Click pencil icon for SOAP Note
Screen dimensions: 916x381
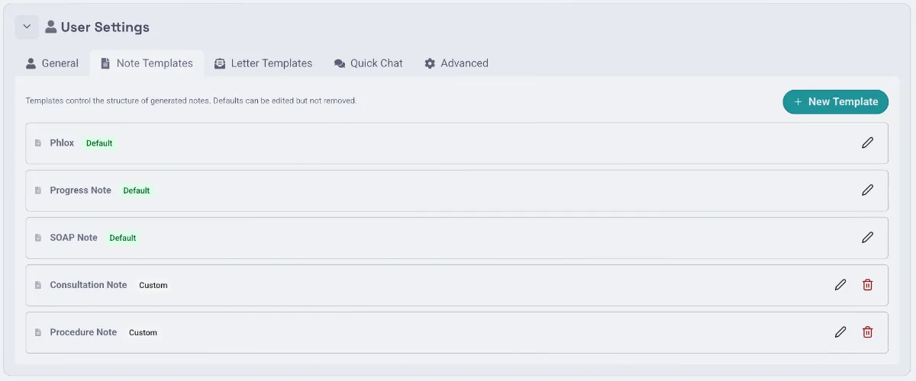click(867, 237)
